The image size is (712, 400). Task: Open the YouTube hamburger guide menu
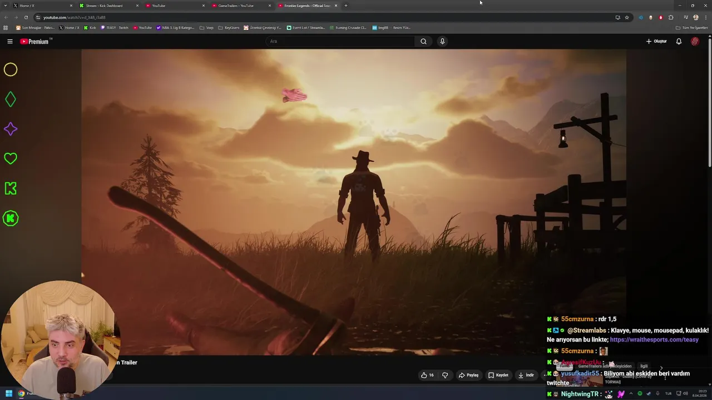pyautogui.click(x=10, y=41)
